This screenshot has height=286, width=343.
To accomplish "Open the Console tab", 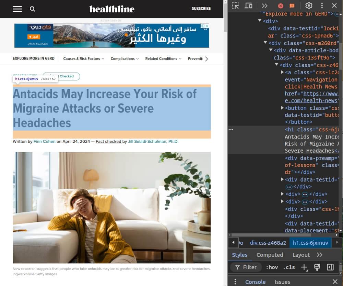I will click(x=255, y=282).
